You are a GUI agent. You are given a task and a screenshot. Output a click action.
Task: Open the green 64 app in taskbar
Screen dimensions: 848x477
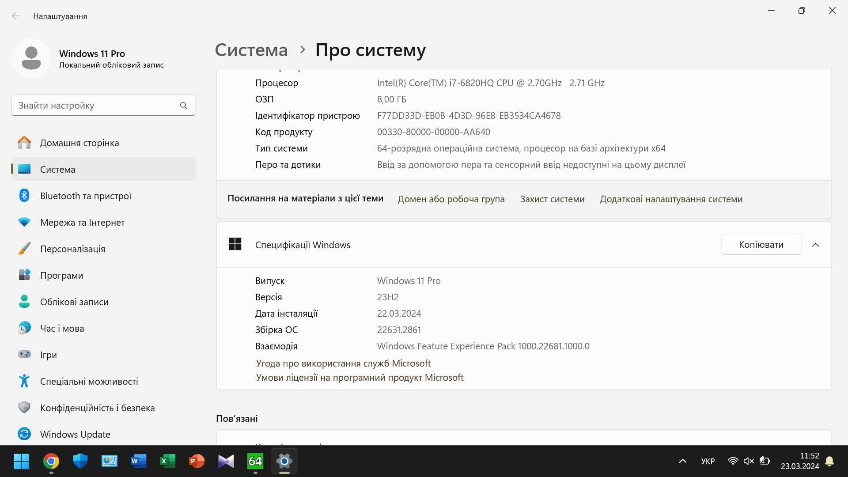pyautogui.click(x=255, y=461)
